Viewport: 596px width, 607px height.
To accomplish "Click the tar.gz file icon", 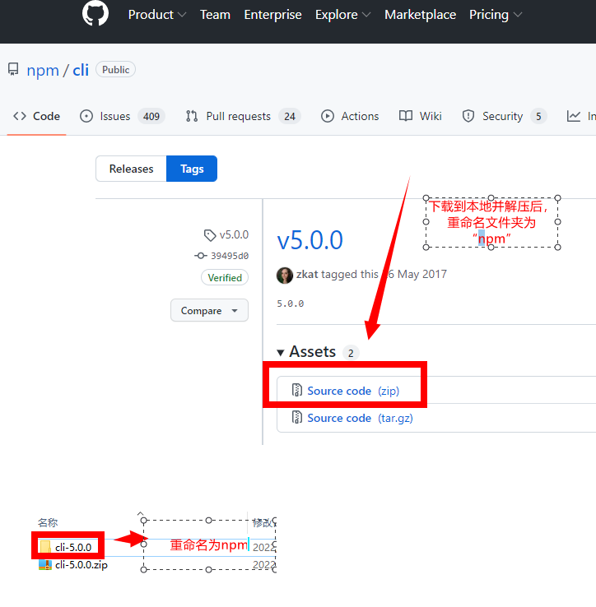I will (297, 417).
